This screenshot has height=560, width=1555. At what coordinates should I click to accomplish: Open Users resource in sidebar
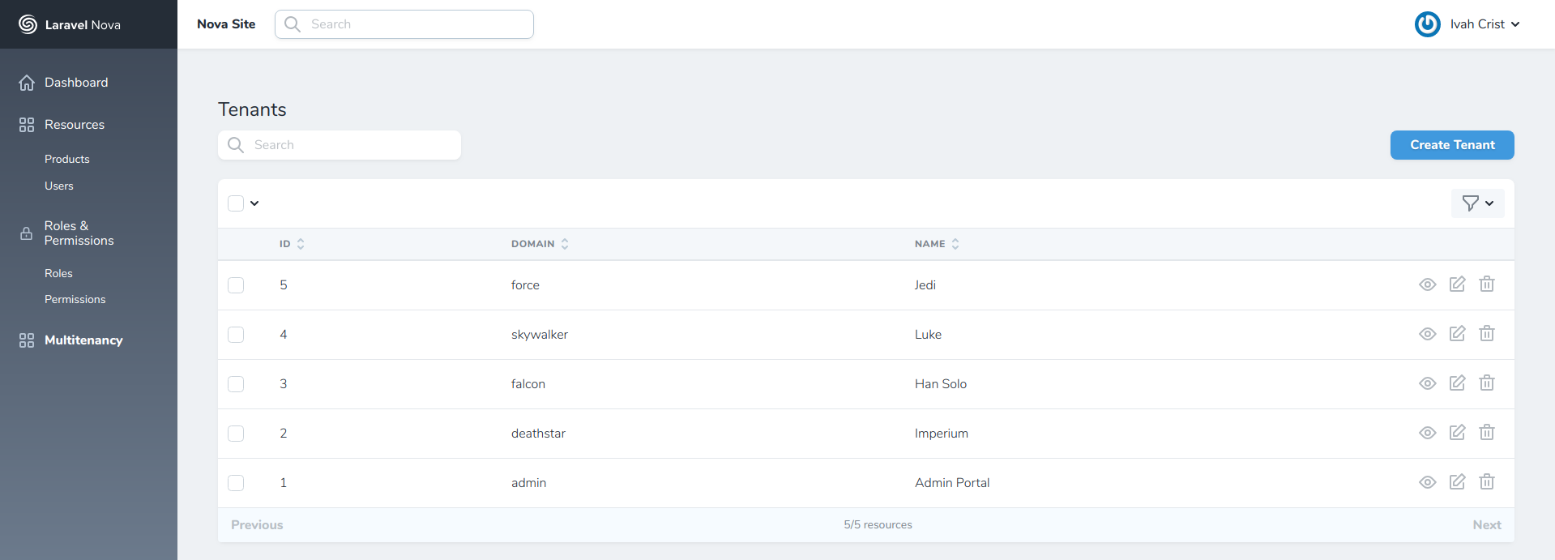pos(59,186)
